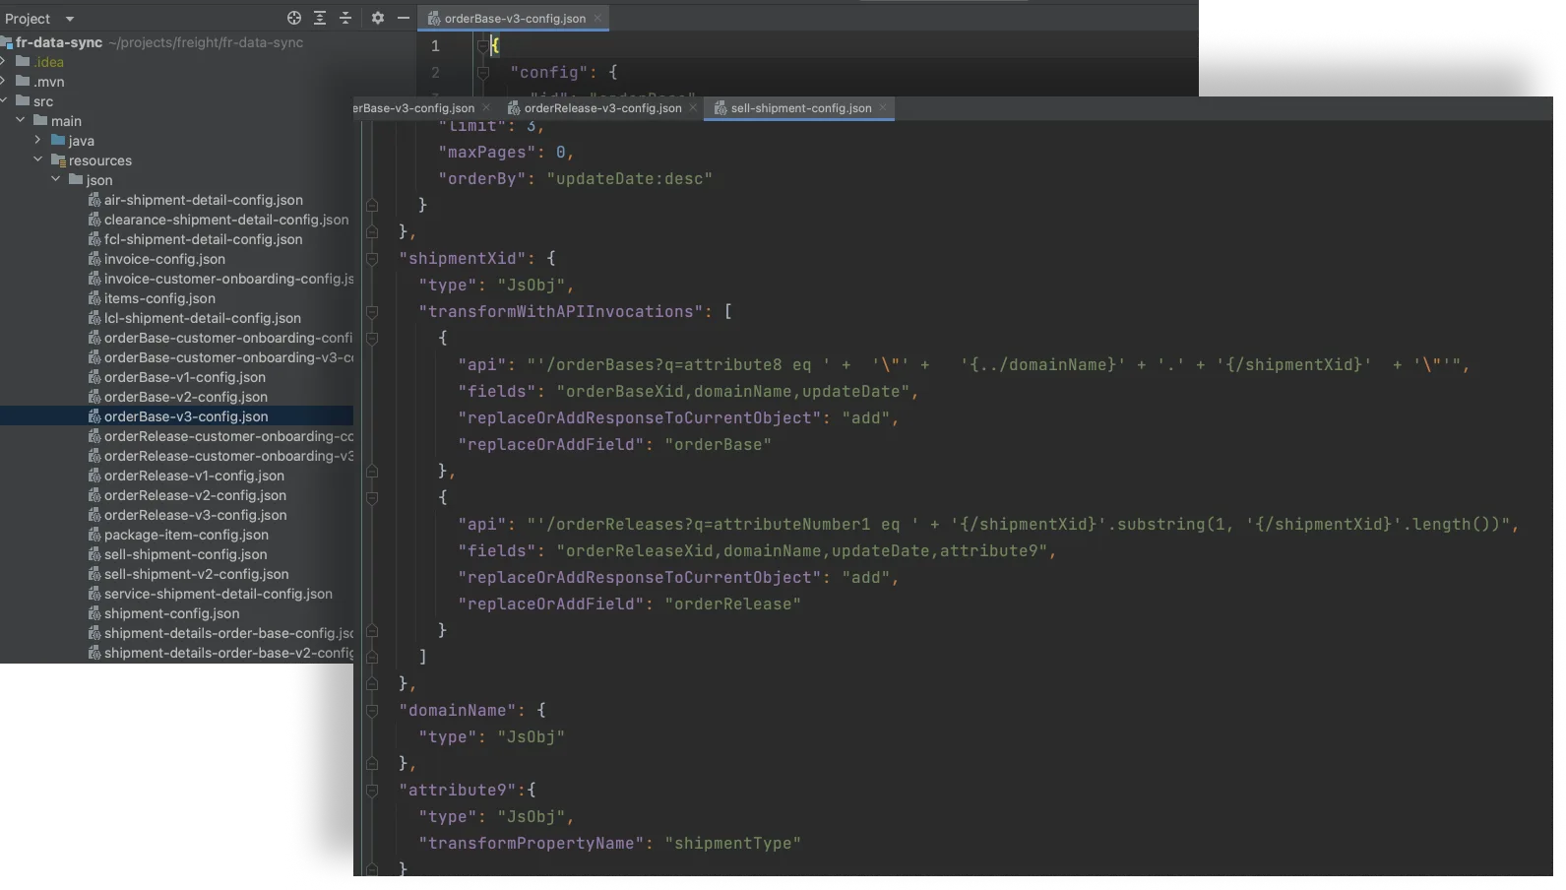Open lcl-shipment-detail-config.json in the project tree
The image size is (1566, 890).
pos(203,318)
